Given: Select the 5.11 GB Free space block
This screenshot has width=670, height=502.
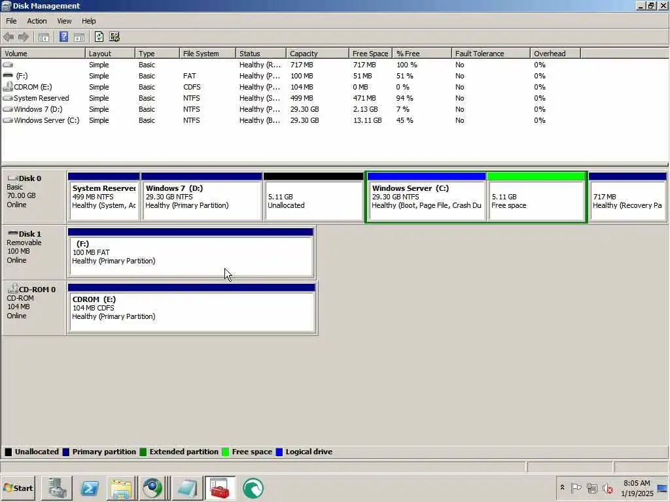Looking at the screenshot, I should pos(536,197).
